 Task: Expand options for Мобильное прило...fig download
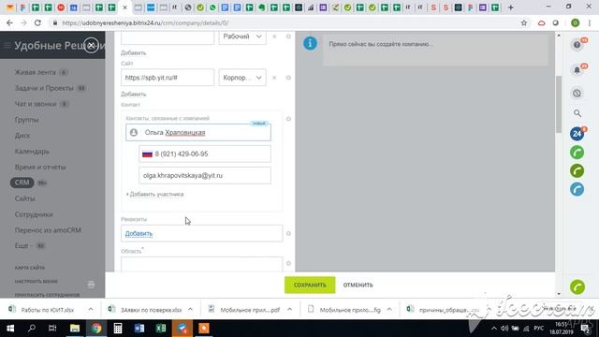389,310
